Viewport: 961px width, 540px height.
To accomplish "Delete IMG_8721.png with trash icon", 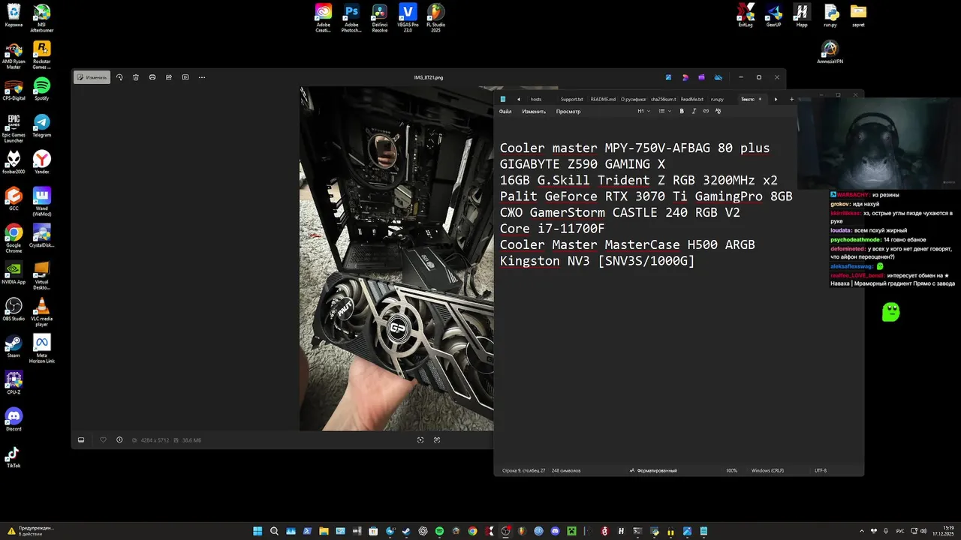I will pyautogui.click(x=136, y=77).
